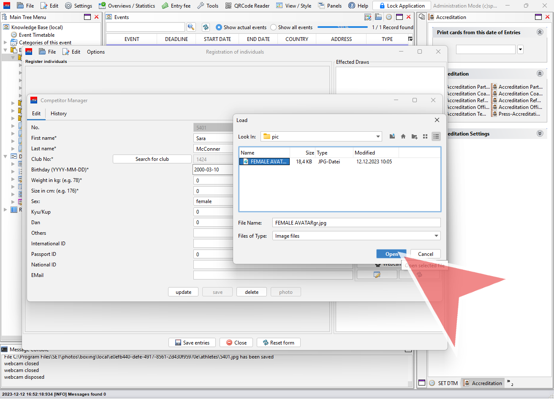The width and height of the screenshot is (554, 399).
Task: Switch to the History tab
Action: pos(58,114)
